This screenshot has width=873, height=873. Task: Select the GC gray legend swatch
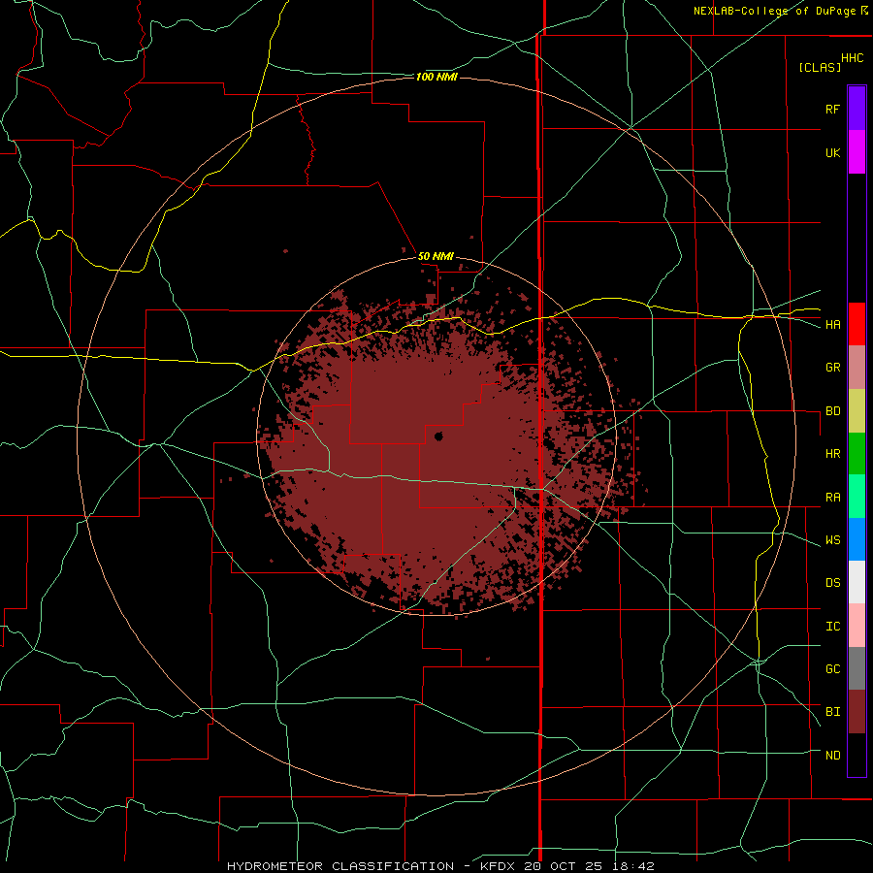857,668
